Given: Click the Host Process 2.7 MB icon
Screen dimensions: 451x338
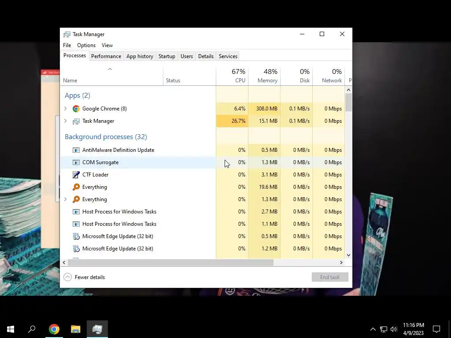Looking at the screenshot, I should point(76,212).
